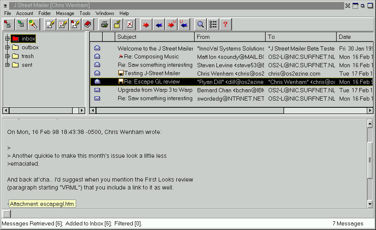This screenshot has height=230, width=376.
Task: Click 'chris@os2ezine.com' in To column
Action: 294,73
